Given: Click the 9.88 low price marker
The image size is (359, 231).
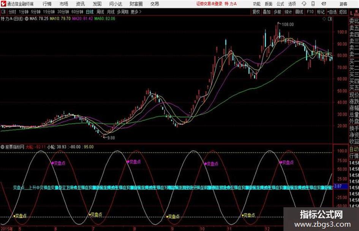Looking at the screenshot, I should coord(111,138).
